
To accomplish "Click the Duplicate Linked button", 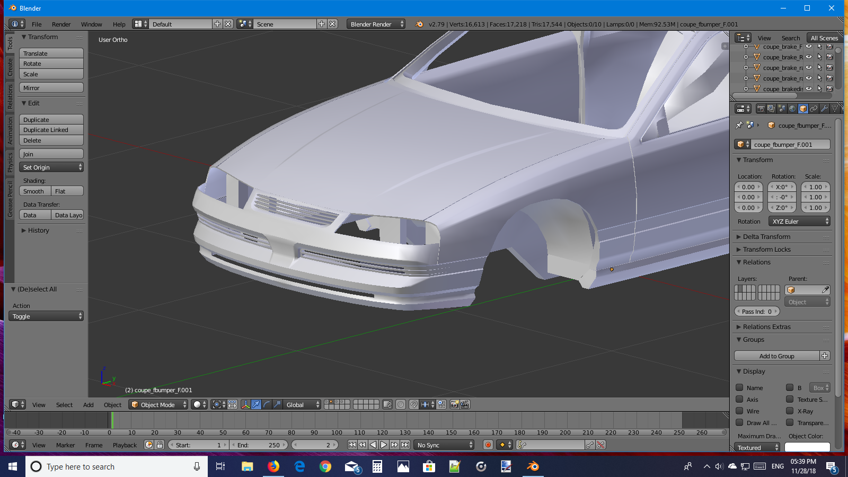I will (x=51, y=130).
